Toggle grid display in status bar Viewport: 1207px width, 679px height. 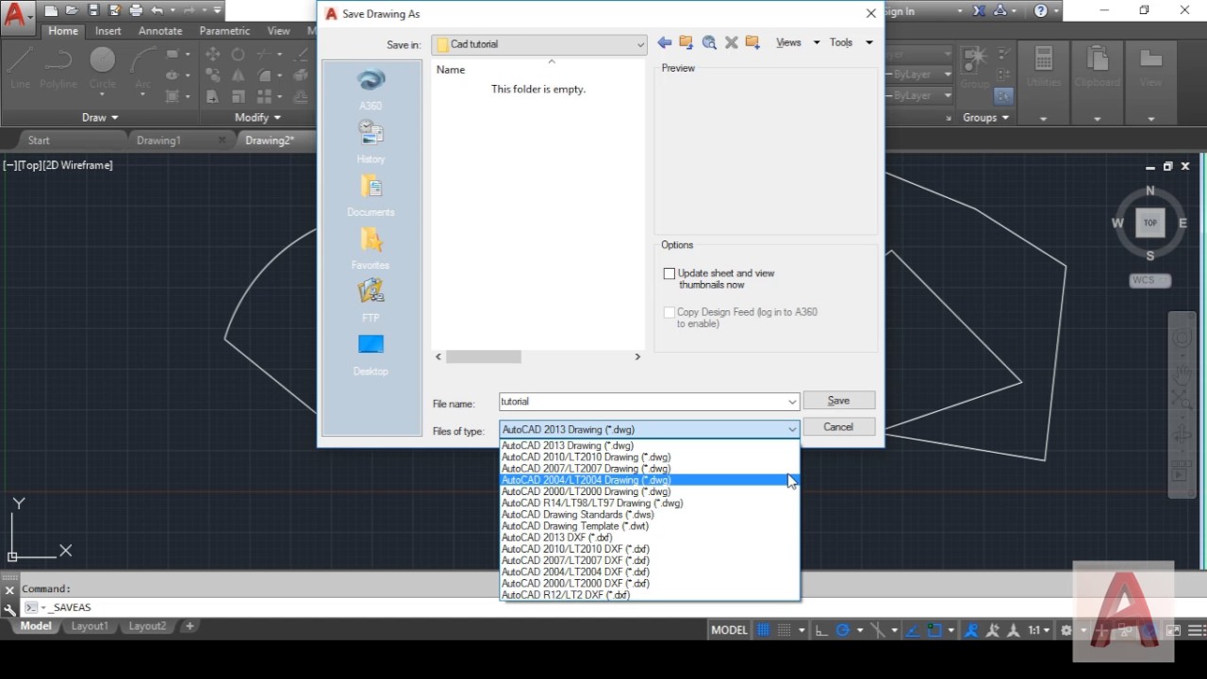(x=764, y=630)
